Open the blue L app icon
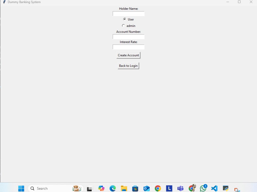This screenshot has width=257, height=192. 169,188
